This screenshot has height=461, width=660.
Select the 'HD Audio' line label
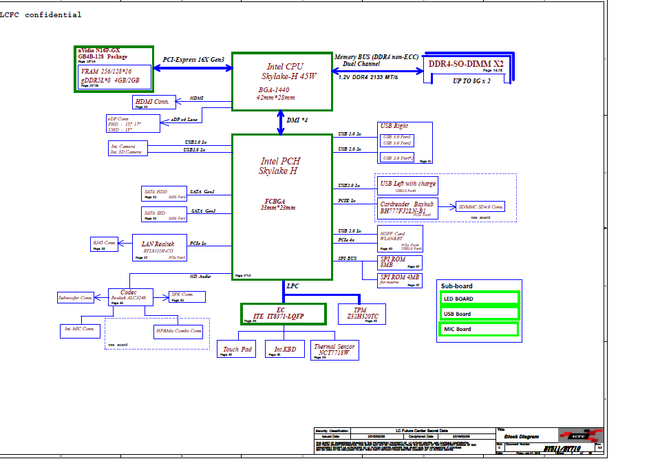coord(200,277)
